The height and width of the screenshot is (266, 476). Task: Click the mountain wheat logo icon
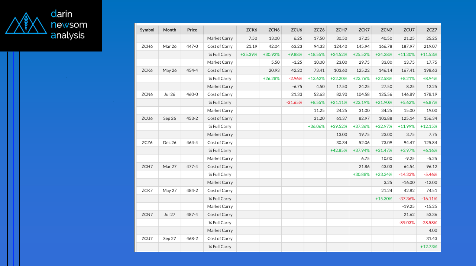coord(26,24)
